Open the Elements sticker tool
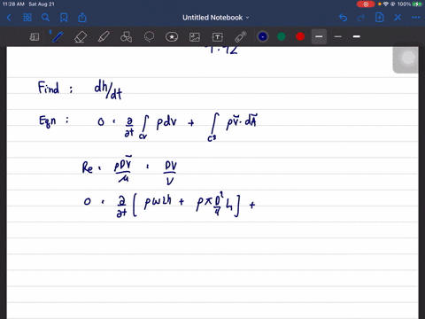 [x=172, y=37]
